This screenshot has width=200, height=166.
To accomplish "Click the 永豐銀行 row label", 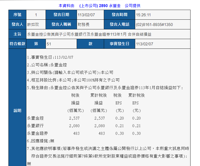I will (x=35, y=126).
